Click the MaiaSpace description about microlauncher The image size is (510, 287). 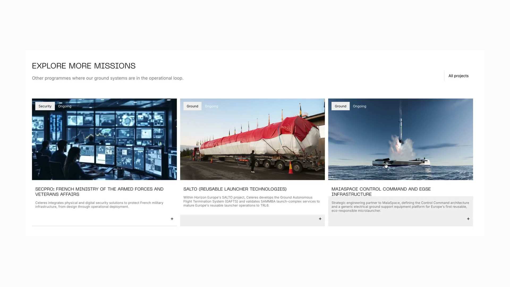click(400, 207)
